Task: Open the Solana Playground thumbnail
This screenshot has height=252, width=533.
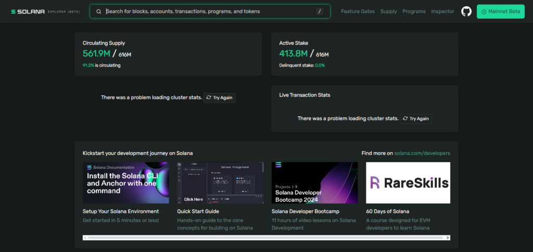Action: pos(220,183)
